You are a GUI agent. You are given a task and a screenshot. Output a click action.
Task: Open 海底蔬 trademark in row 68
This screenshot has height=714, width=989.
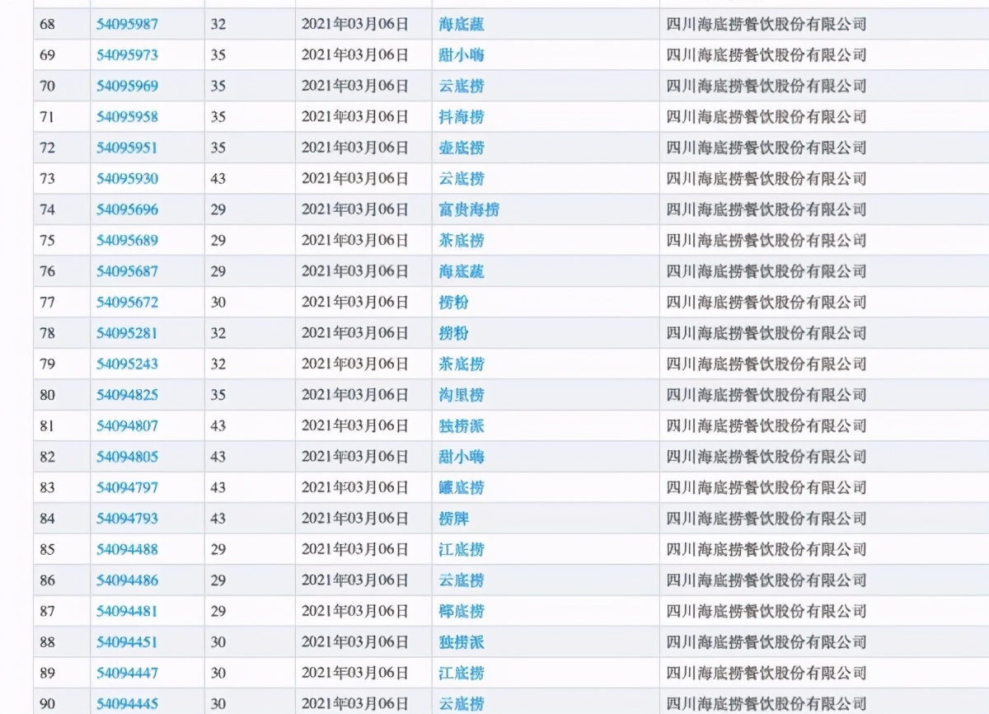tap(462, 25)
